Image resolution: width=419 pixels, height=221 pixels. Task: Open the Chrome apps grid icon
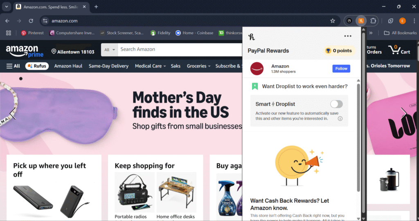point(9,33)
